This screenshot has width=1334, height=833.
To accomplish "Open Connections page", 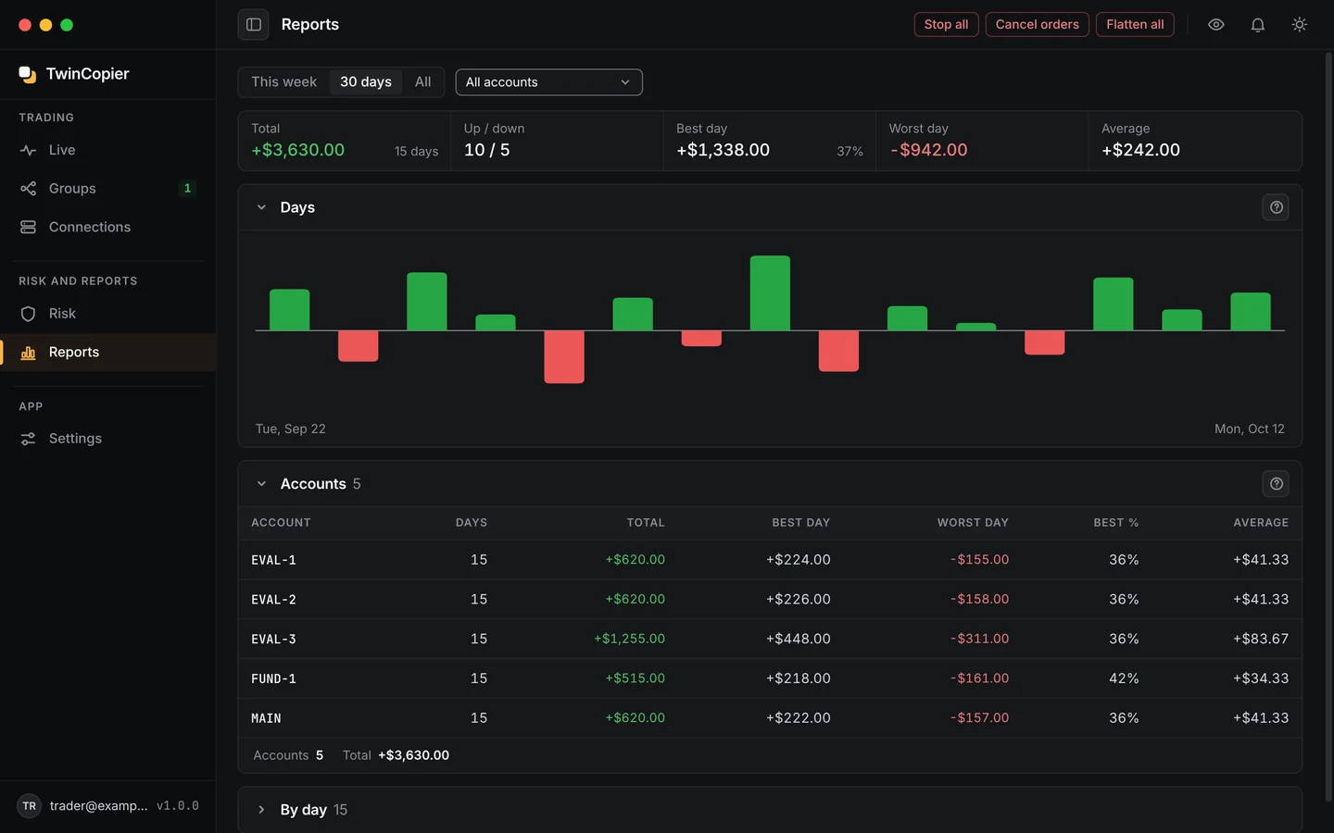I will [x=107, y=228].
